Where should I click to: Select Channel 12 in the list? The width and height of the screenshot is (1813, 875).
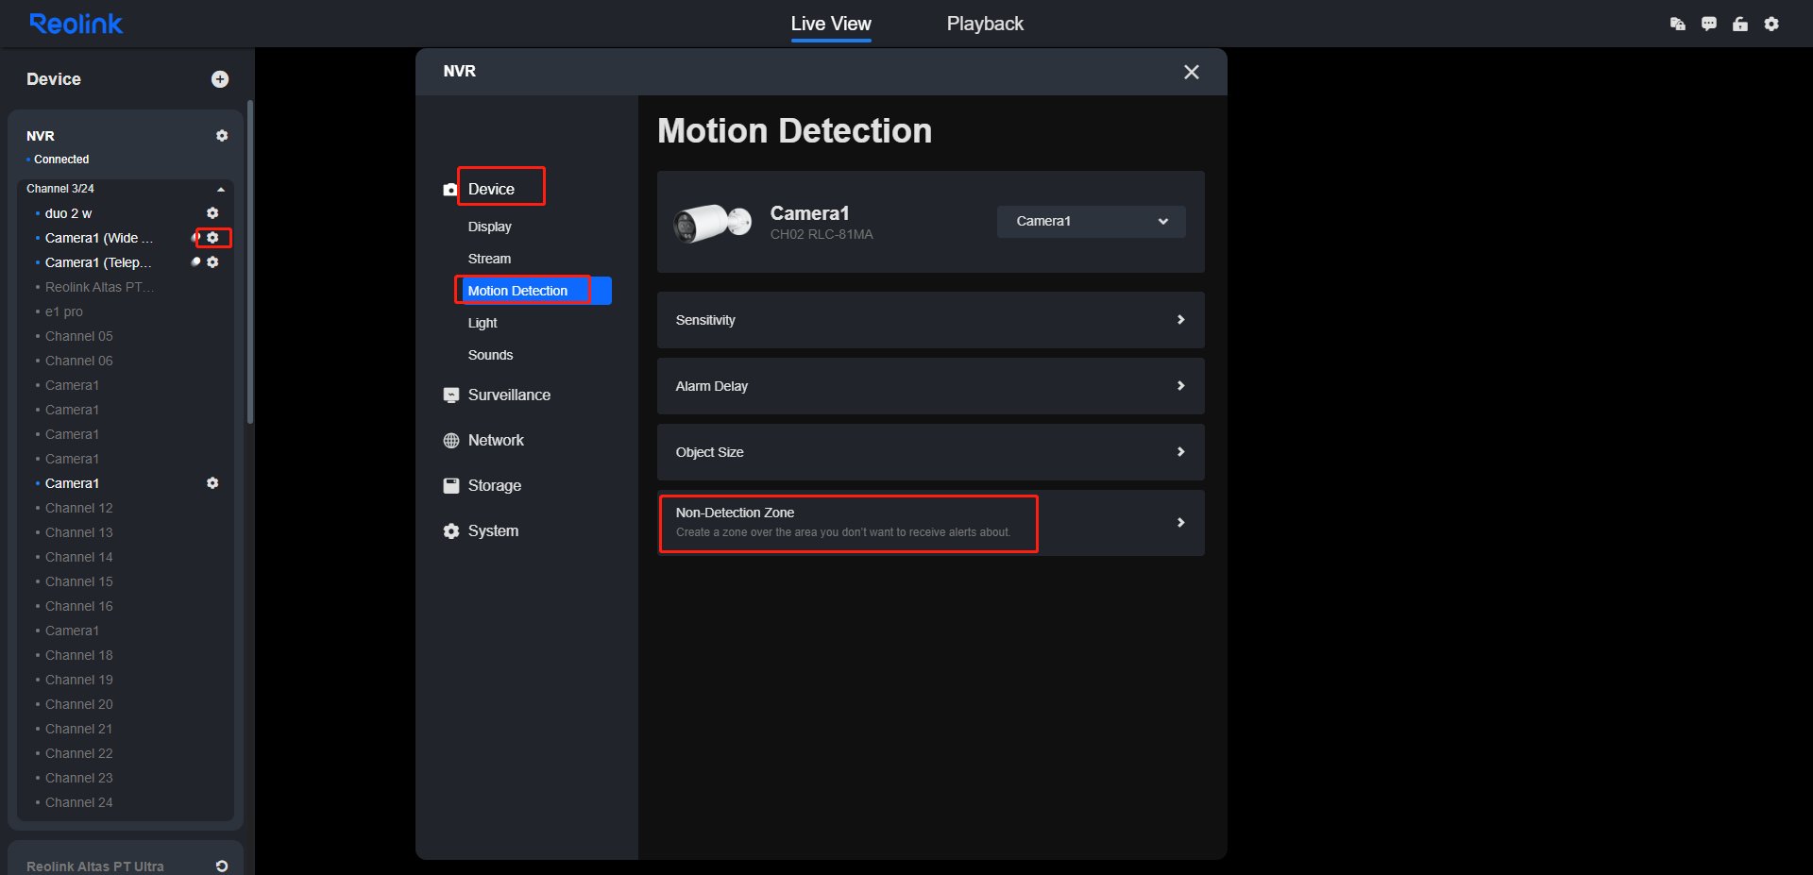[79, 508]
